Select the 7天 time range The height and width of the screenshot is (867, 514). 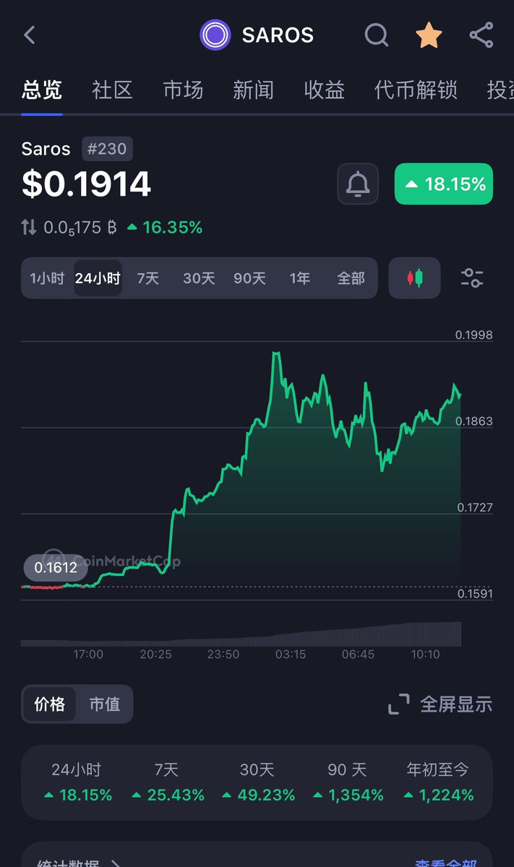[148, 278]
